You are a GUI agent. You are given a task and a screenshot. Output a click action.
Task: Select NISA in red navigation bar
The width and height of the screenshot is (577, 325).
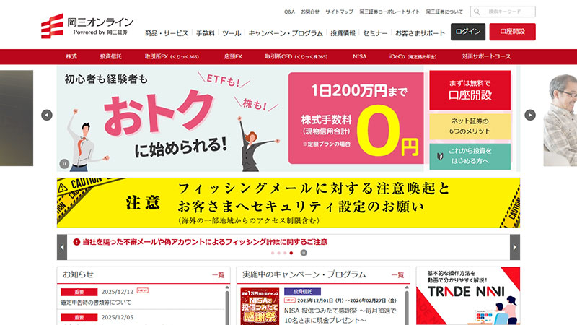click(359, 56)
